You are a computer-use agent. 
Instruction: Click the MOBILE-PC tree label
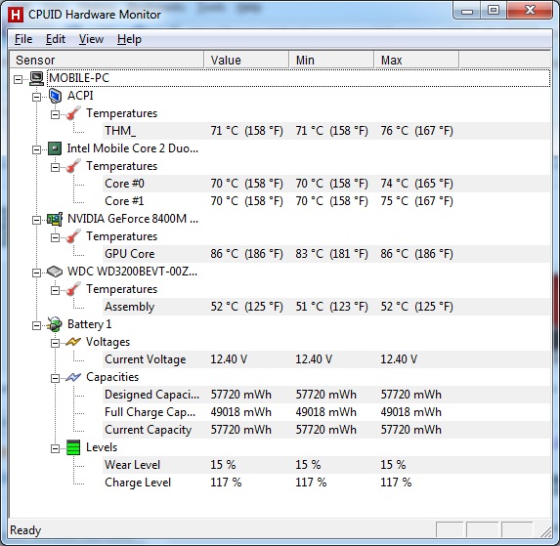click(79, 78)
